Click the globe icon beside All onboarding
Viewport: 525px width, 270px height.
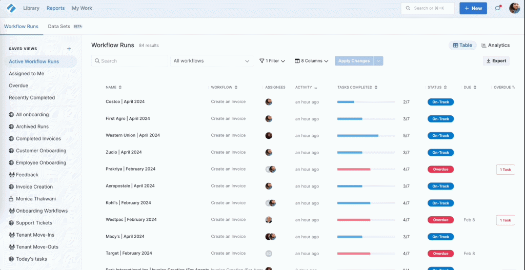(x=11, y=114)
